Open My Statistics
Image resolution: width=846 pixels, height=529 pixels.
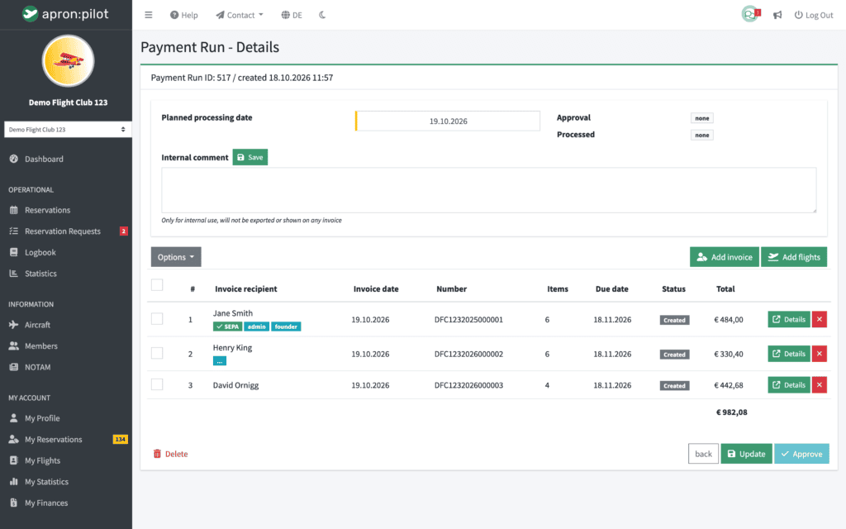coord(46,482)
